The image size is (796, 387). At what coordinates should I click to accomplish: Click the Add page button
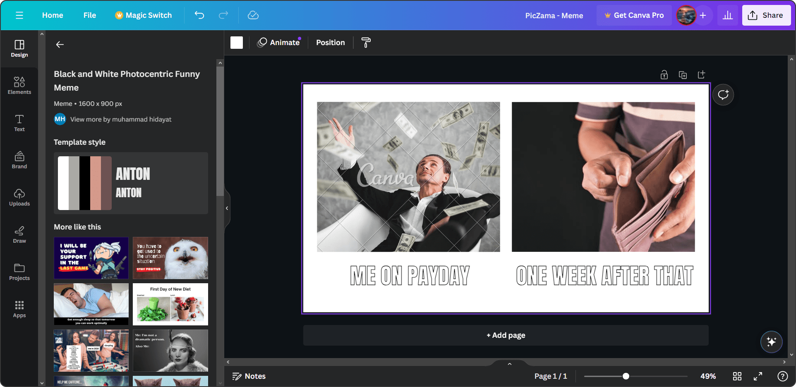[x=505, y=335]
